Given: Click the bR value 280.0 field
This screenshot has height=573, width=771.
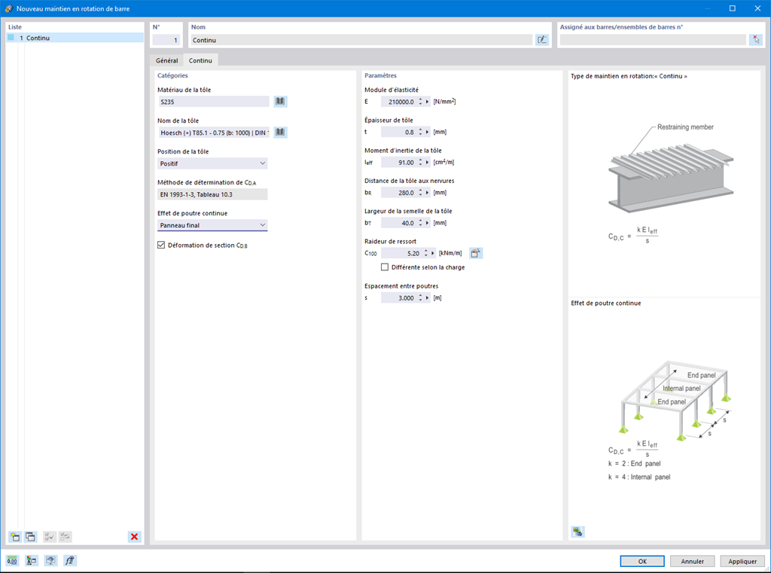Looking at the screenshot, I should (x=399, y=193).
